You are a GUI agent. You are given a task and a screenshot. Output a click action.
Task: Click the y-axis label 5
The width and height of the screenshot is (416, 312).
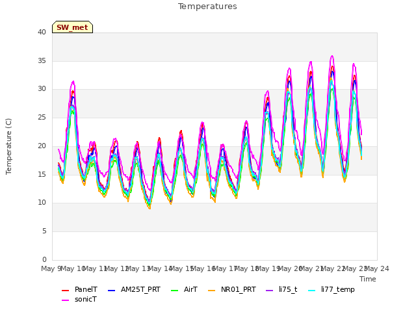(x=44, y=231)
